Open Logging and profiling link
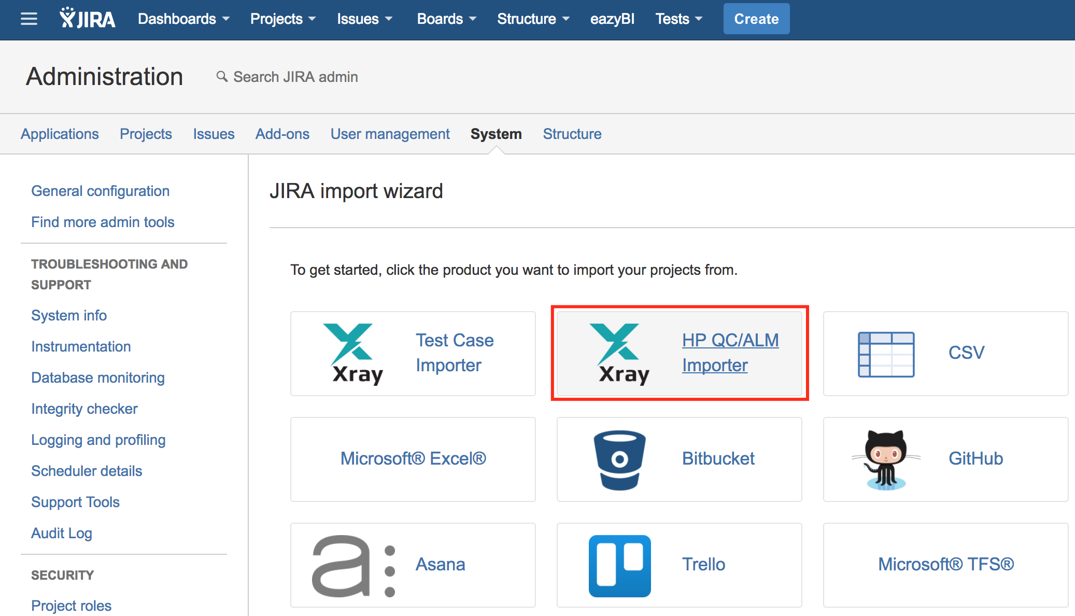The height and width of the screenshot is (616, 1075). pos(98,440)
